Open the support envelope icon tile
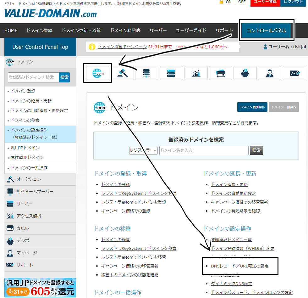The image size is (308, 298). [x=294, y=73]
